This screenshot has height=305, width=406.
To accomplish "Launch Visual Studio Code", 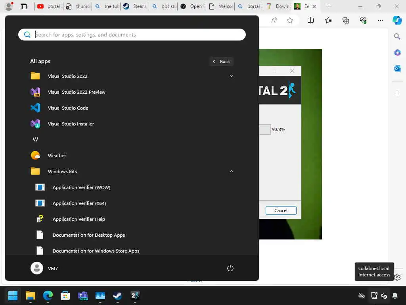I will (132, 108).
